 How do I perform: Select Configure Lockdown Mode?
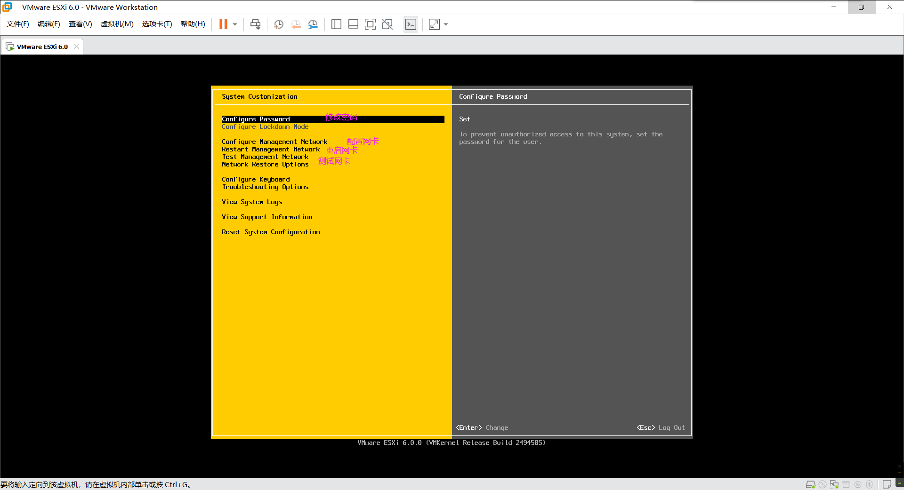tap(265, 127)
